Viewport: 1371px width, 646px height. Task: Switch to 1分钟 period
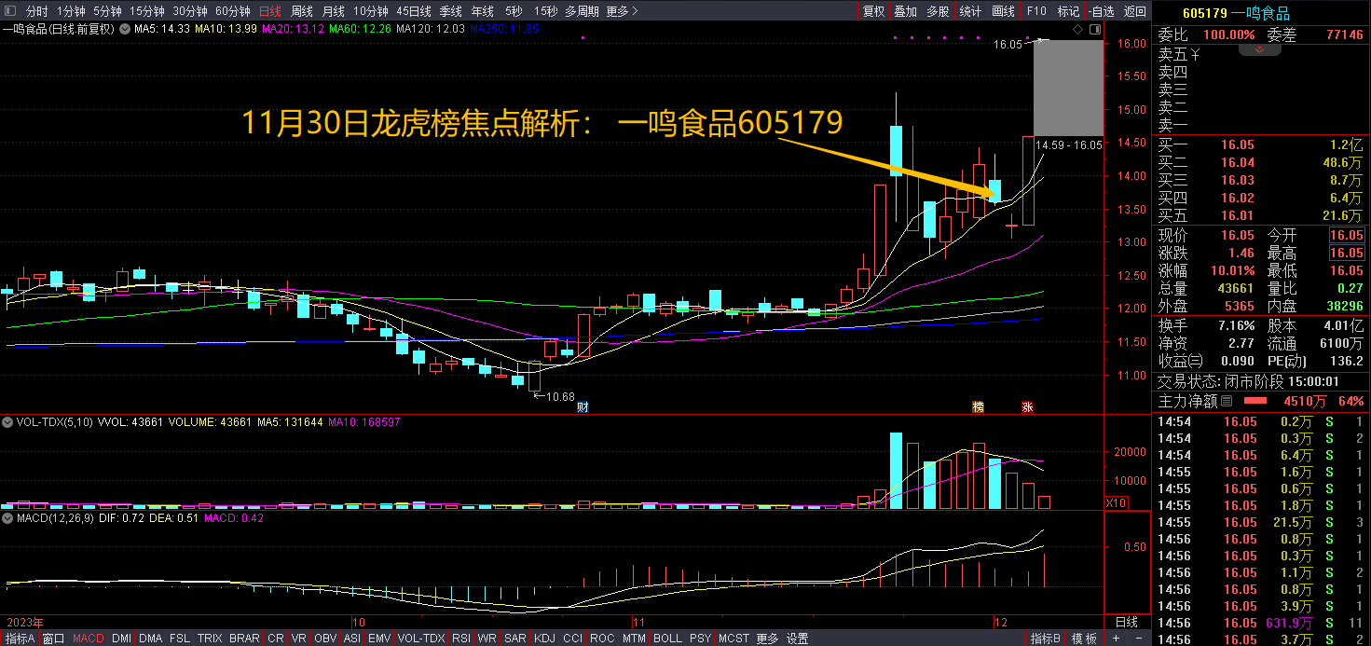coord(70,11)
